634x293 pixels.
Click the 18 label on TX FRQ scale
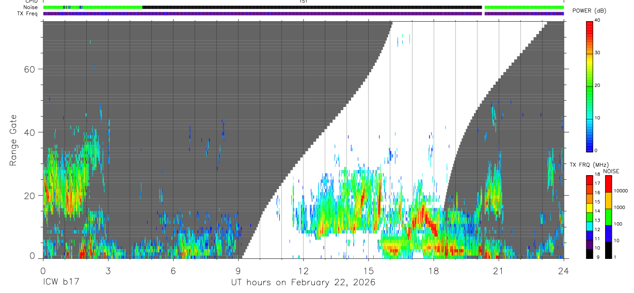click(597, 175)
